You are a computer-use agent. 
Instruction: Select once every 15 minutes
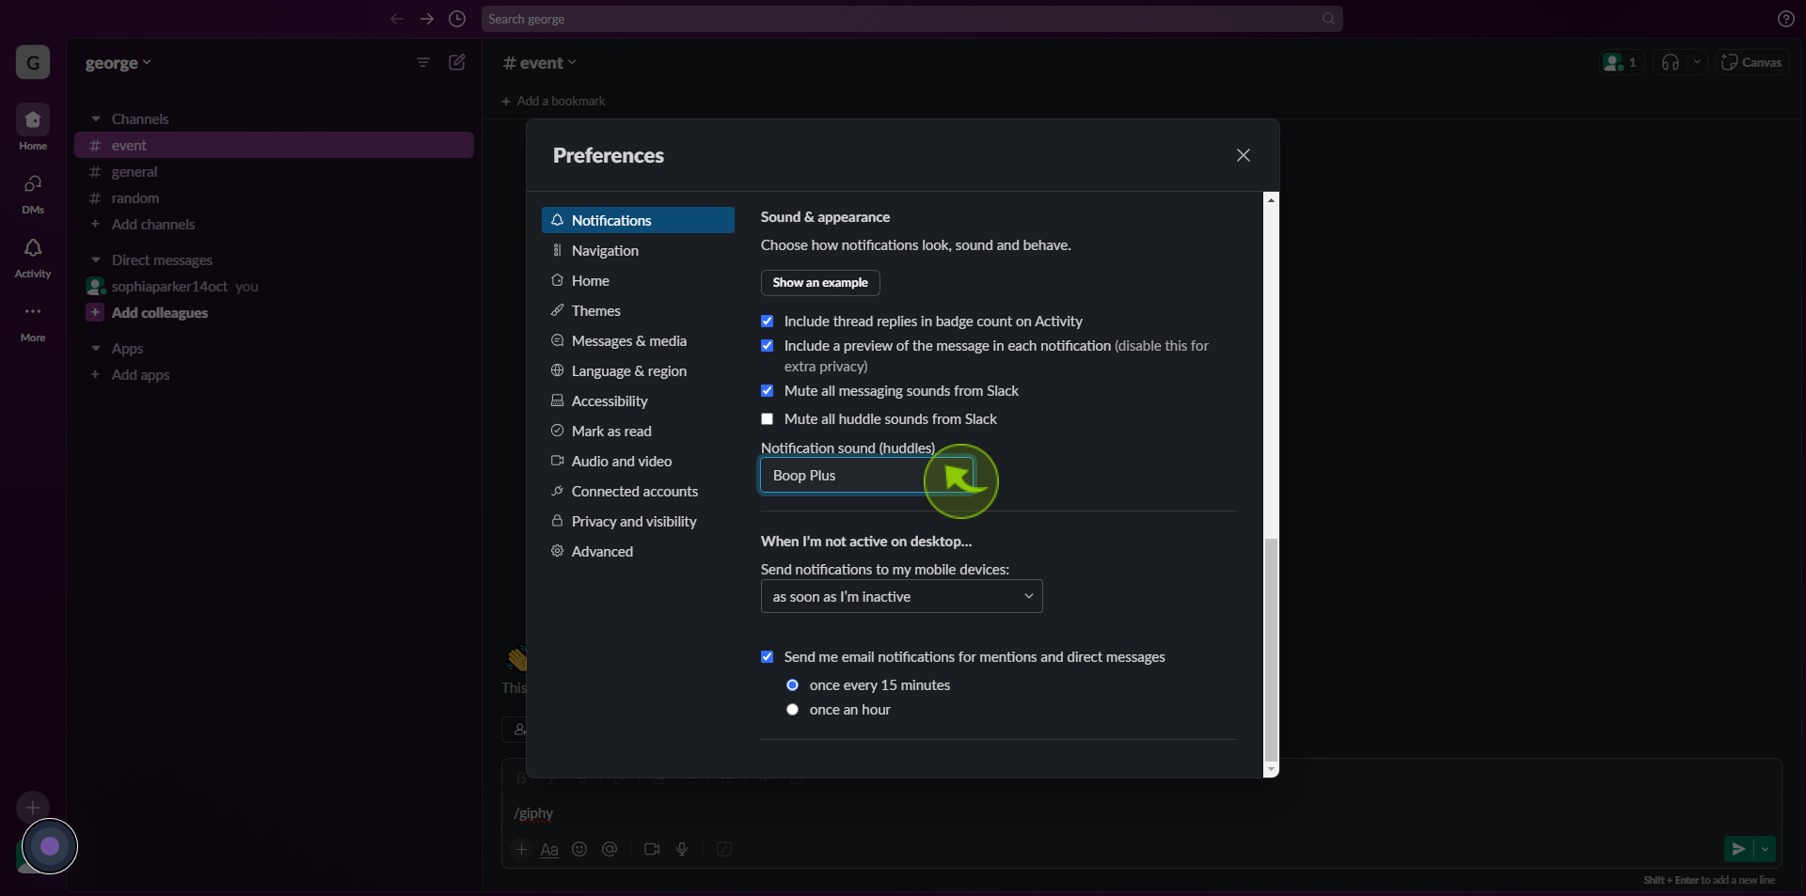tap(792, 685)
